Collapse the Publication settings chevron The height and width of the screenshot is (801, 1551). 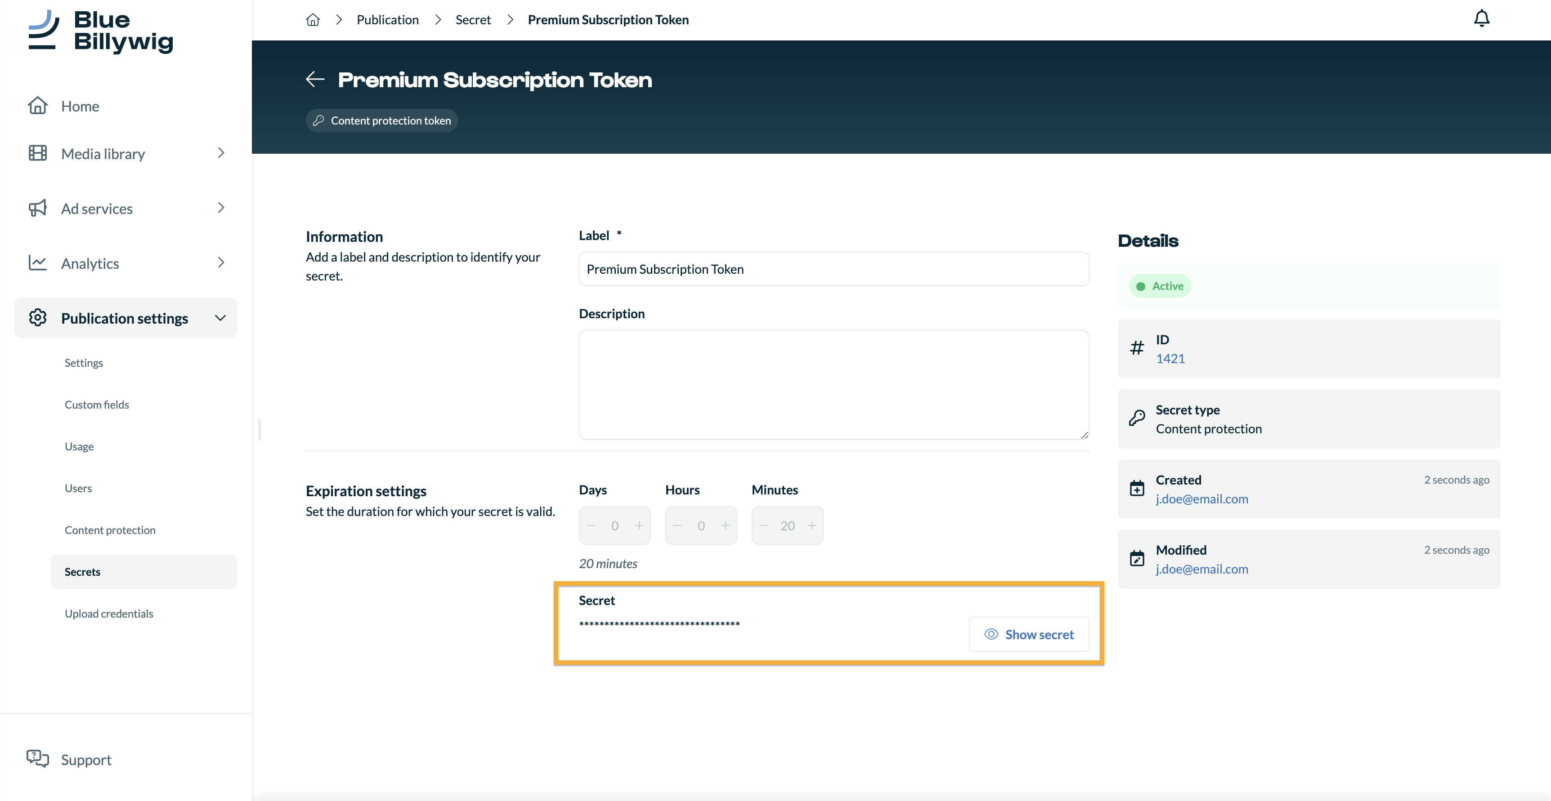coord(220,318)
